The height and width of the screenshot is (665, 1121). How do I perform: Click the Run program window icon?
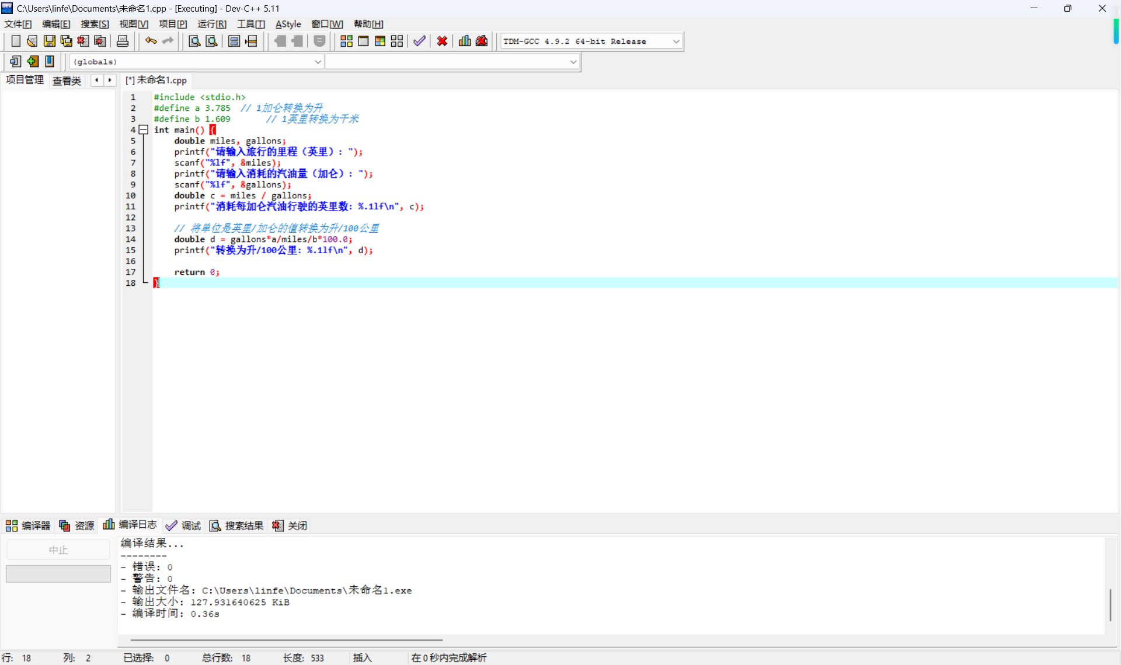click(363, 41)
